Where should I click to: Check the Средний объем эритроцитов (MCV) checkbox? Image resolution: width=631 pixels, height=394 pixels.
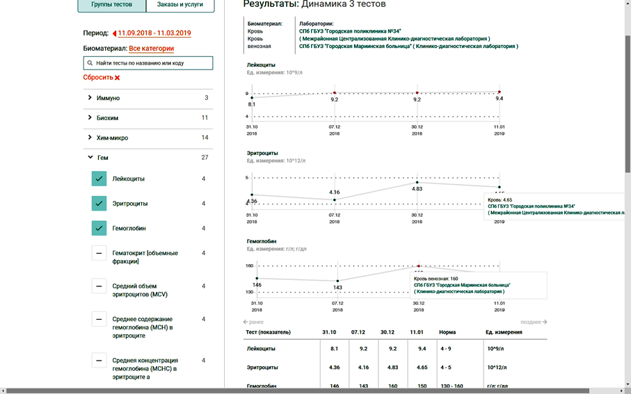[x=99, y=286]
